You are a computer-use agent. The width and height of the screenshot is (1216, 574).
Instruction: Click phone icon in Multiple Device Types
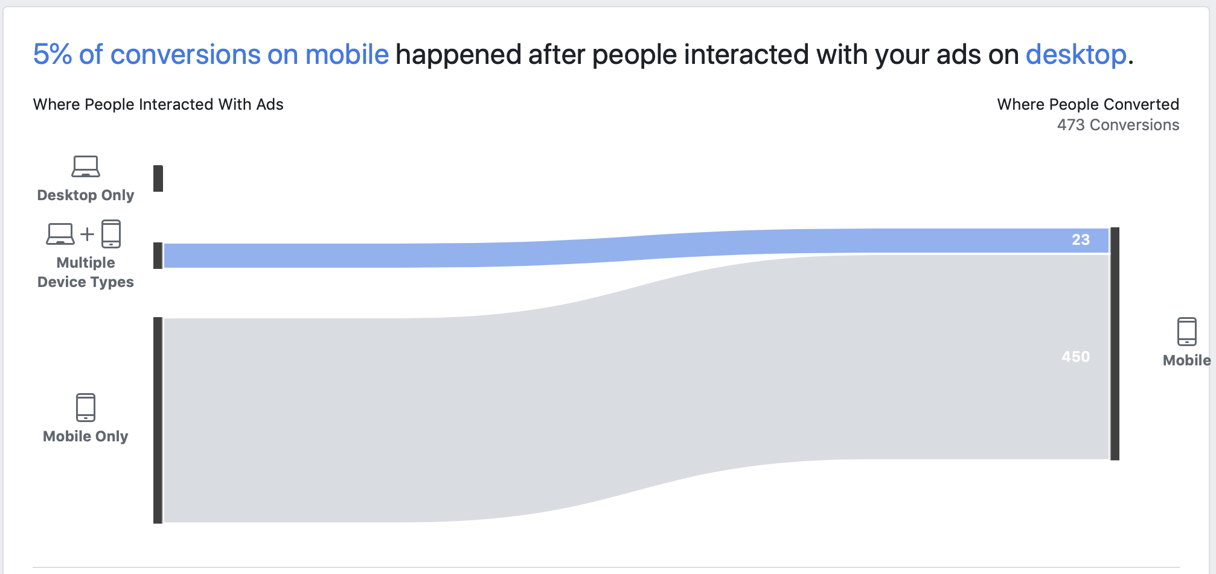coord(111,234)
